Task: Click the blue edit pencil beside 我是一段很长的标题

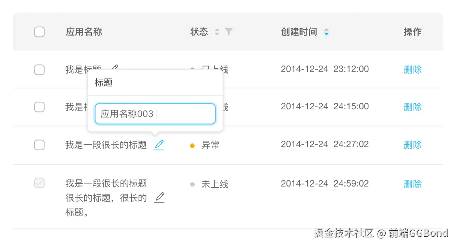Action: pos(159,145)
